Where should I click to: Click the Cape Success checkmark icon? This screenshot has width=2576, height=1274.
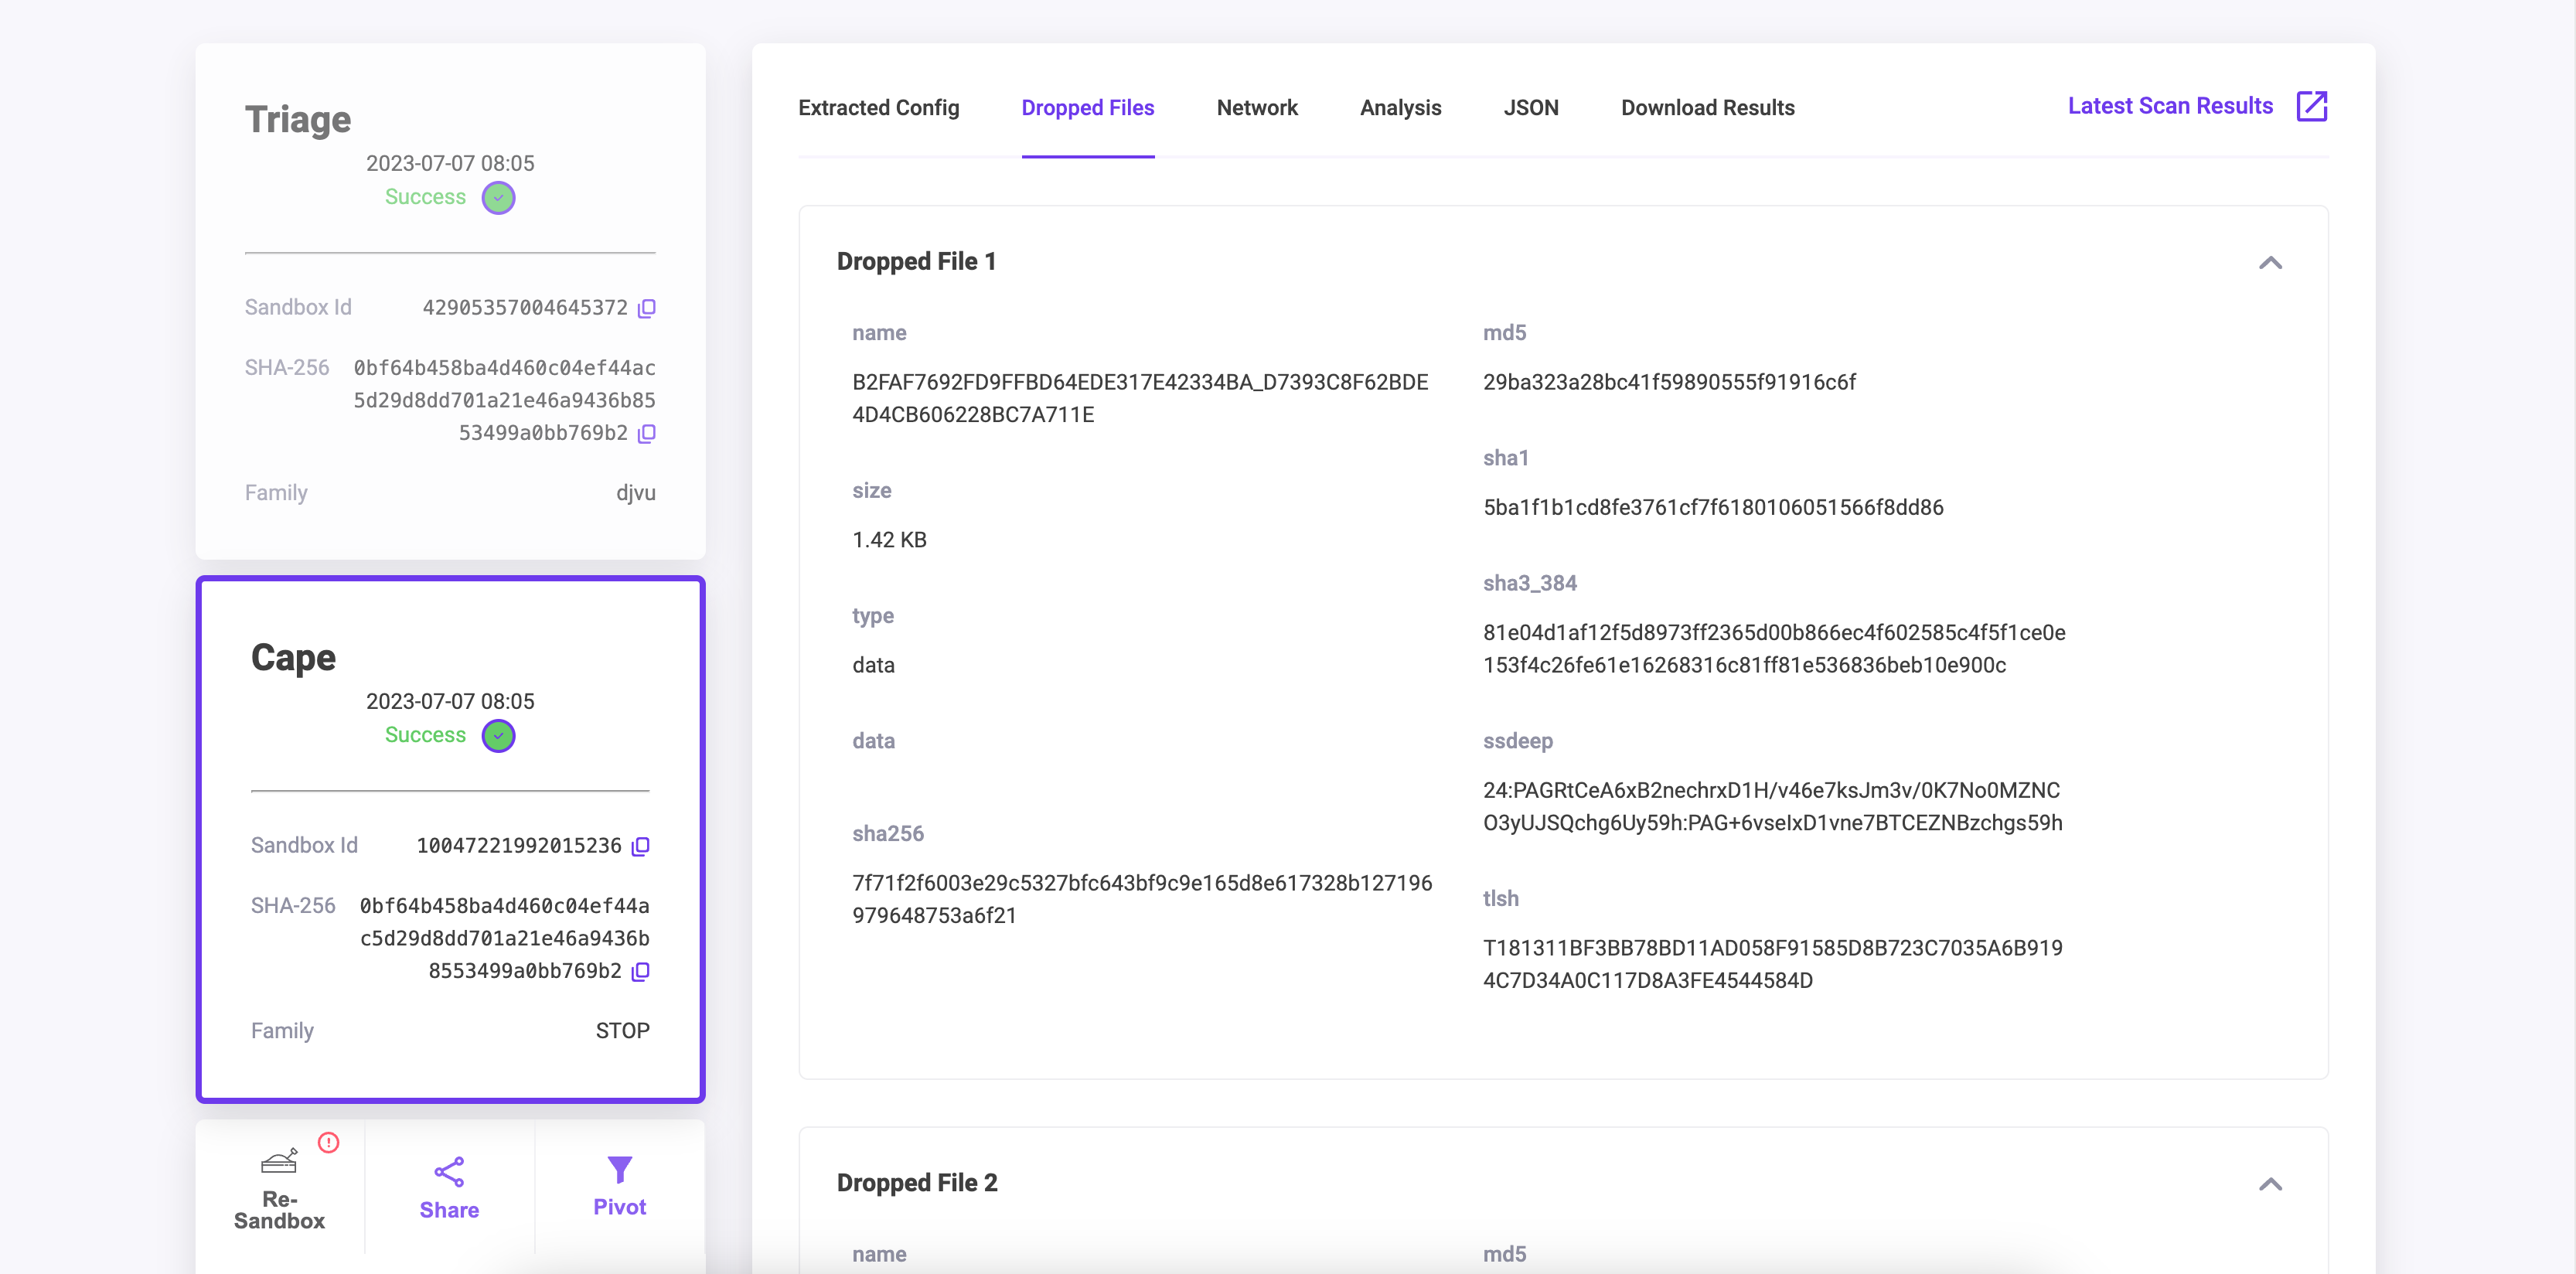[498, 736]
